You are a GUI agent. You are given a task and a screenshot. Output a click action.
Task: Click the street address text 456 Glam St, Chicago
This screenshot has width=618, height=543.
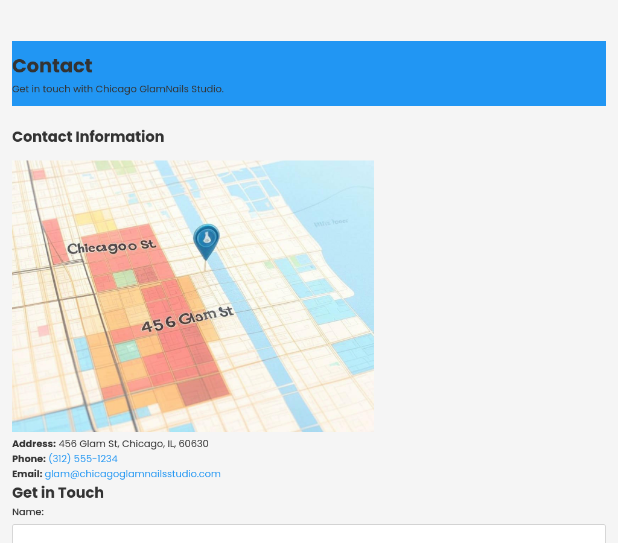click(133, 444)
